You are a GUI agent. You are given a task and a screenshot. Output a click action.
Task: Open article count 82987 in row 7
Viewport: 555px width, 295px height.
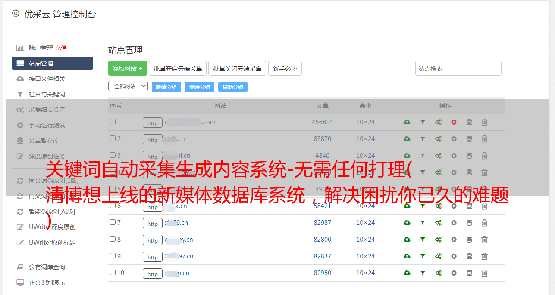click(323, 223)
